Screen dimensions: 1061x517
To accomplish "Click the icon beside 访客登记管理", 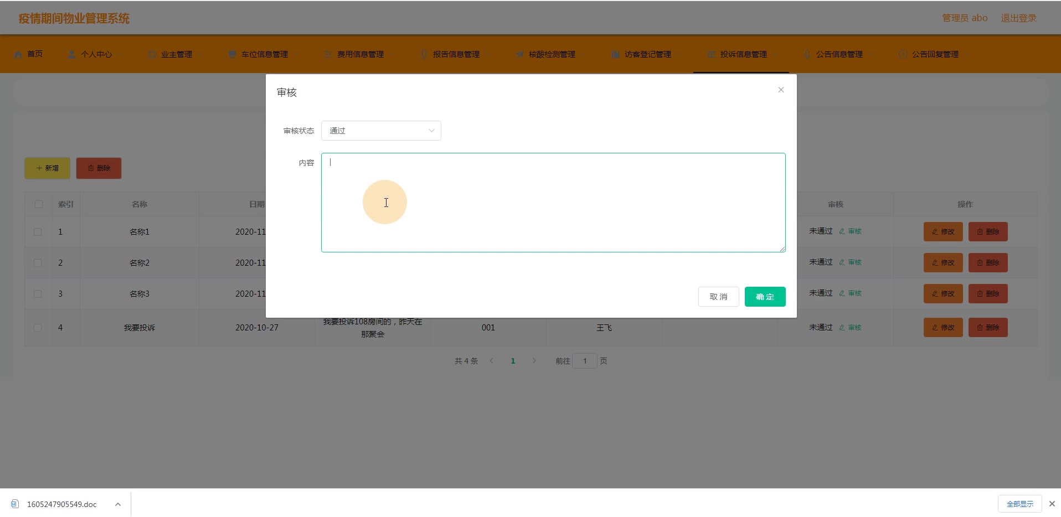I will click(x=615, y=54).
